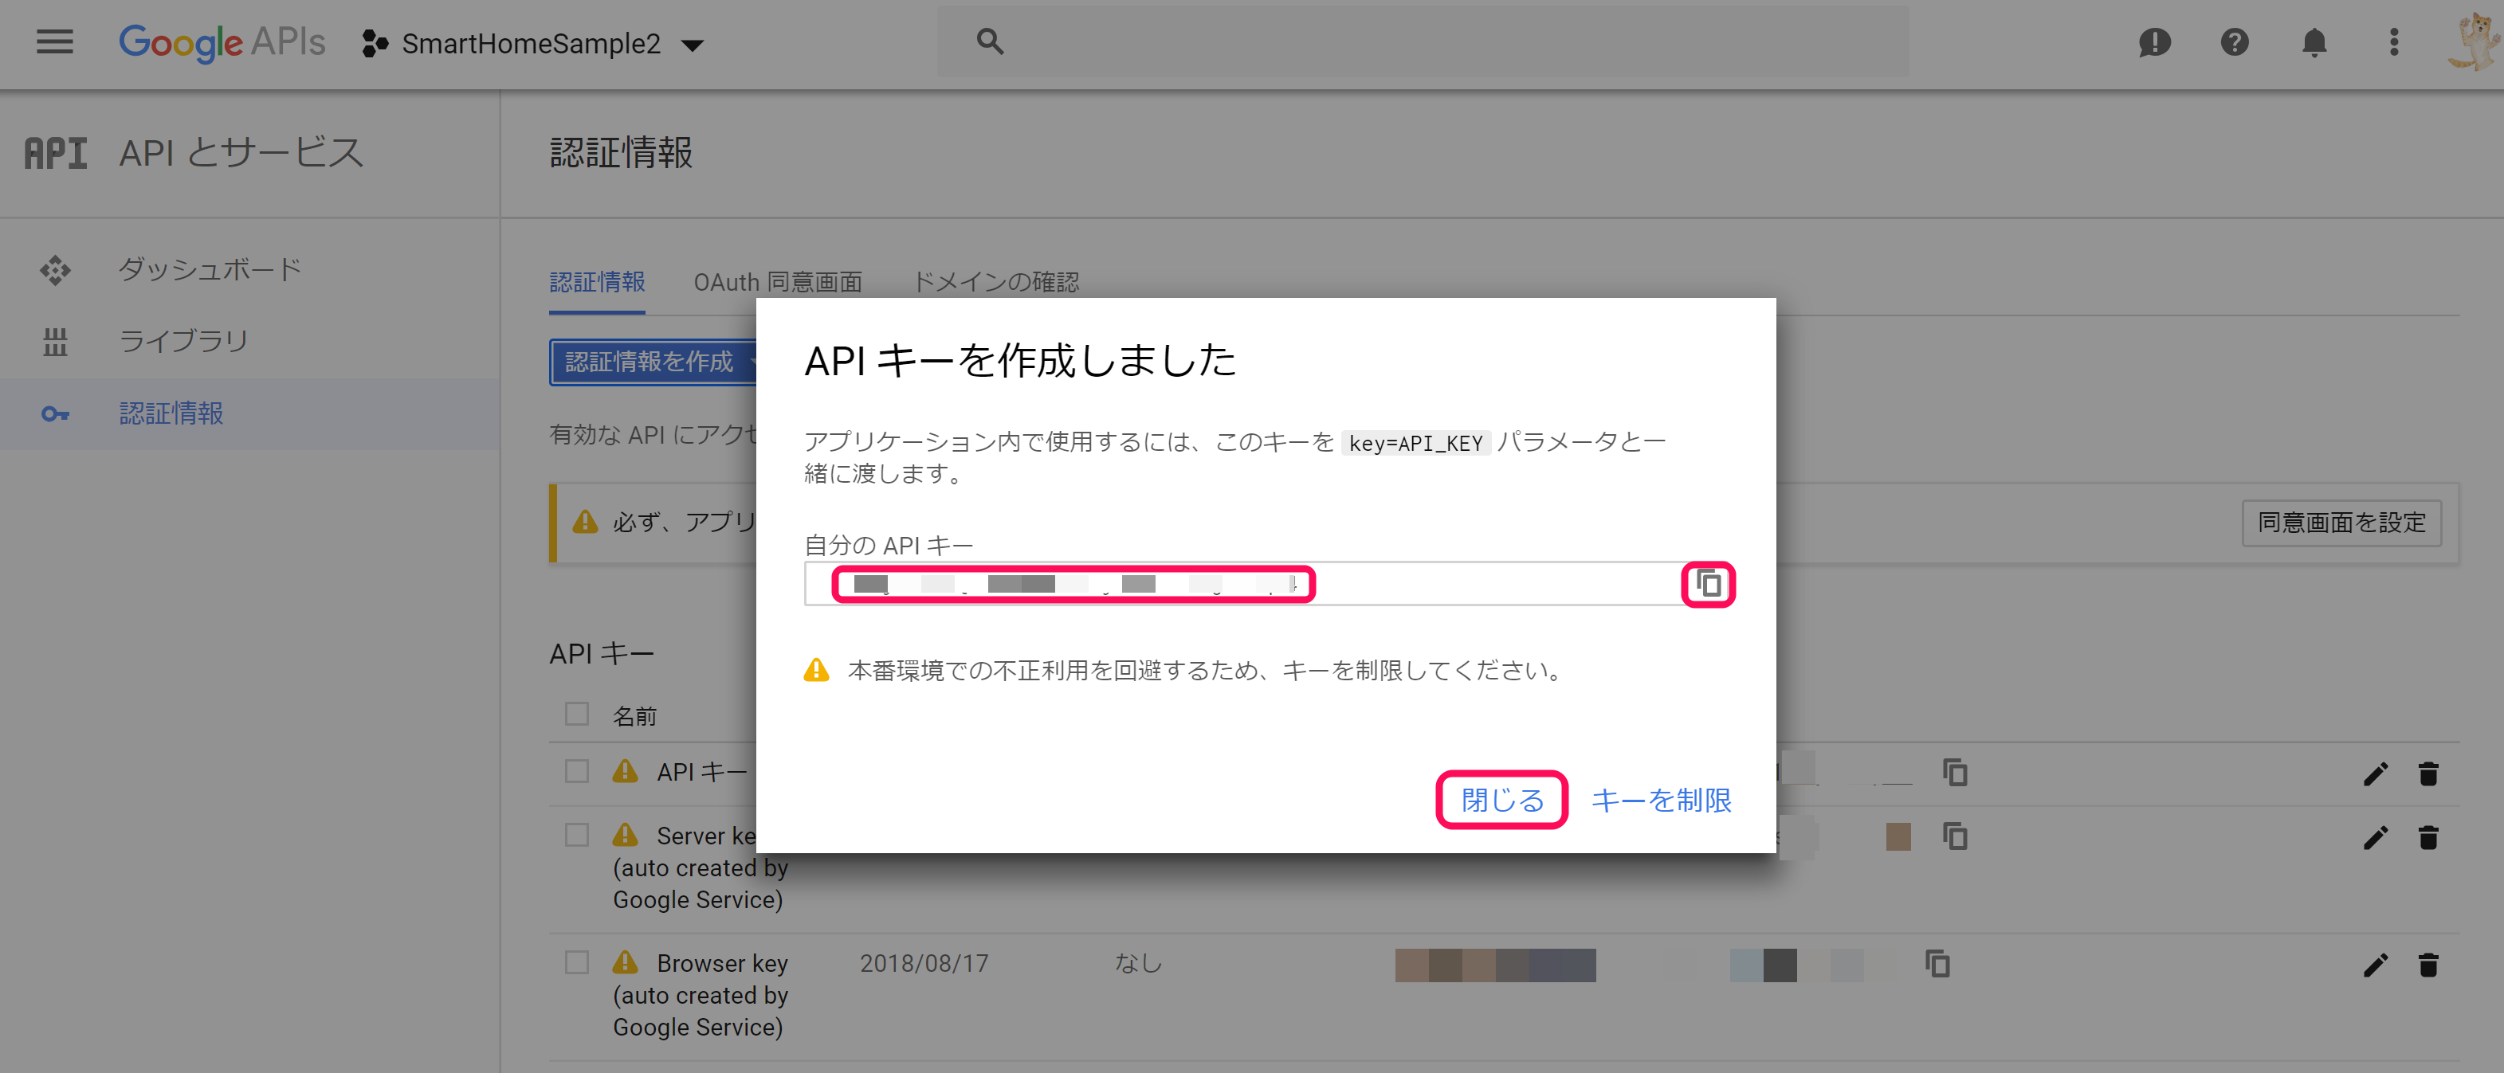
Task: Delete the Browser key entry
Action: 2427,964
